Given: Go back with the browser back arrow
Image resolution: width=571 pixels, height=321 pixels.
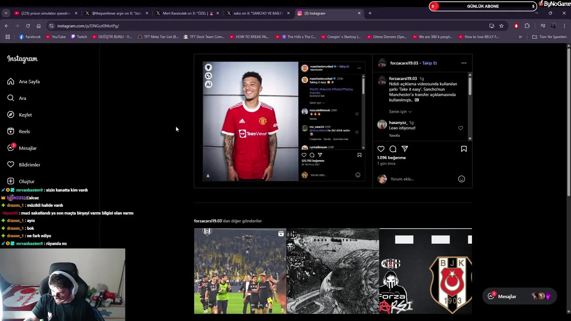Looking at the screenshot, I should pos(7,26).
